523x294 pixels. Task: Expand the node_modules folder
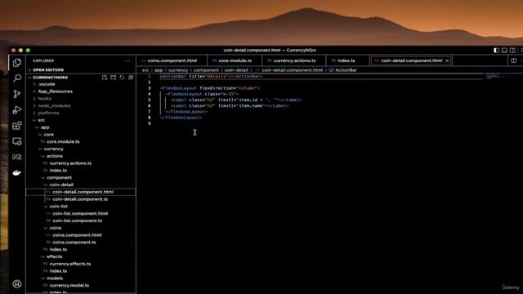[81, 105]
